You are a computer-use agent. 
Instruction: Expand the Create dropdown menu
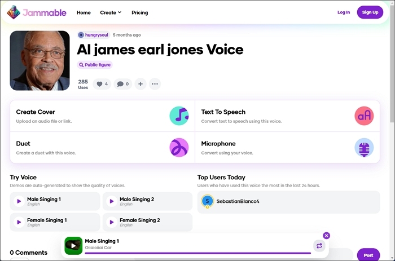click(x=111, y=12)
